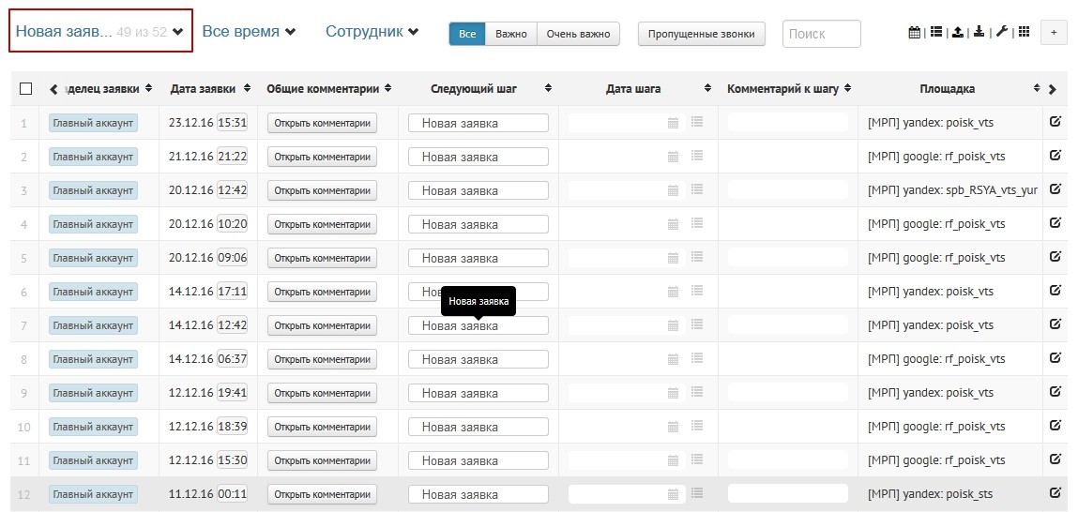Open the "Все время" period dropdown

pos(249,32)
